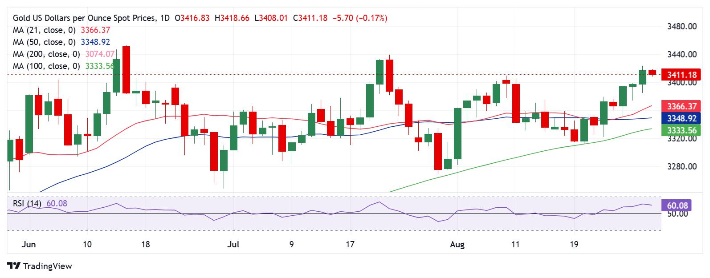Select the RSI (14) indicator label
The width and height of the screenshot is (710, 278).
[x=27, y=204]
